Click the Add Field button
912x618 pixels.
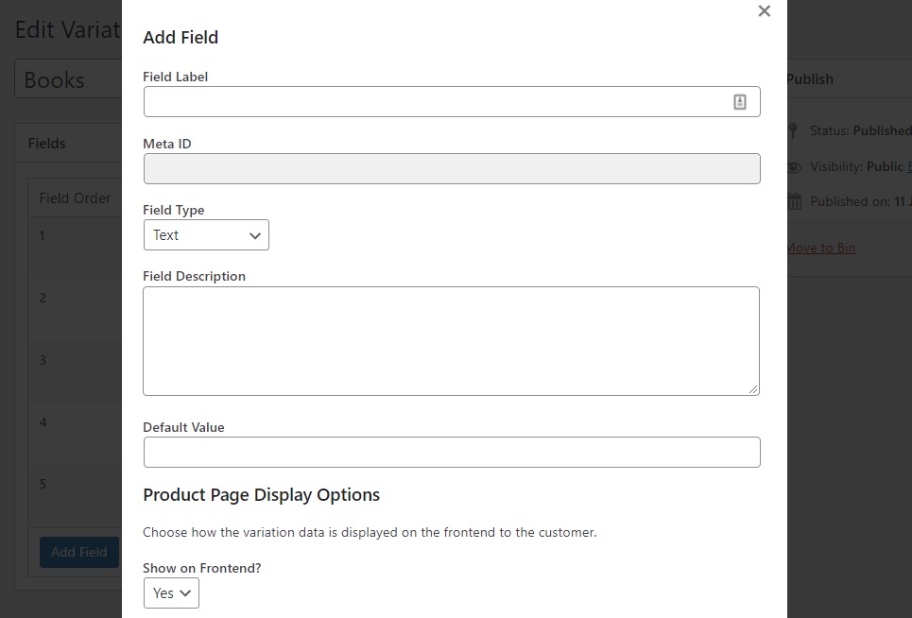pos(78,552)
